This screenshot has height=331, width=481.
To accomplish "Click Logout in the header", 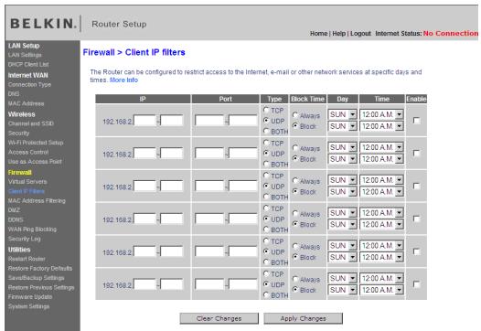I will 360,34.
